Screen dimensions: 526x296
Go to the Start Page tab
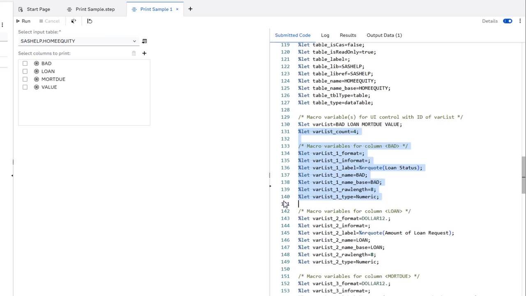(35, 9)
